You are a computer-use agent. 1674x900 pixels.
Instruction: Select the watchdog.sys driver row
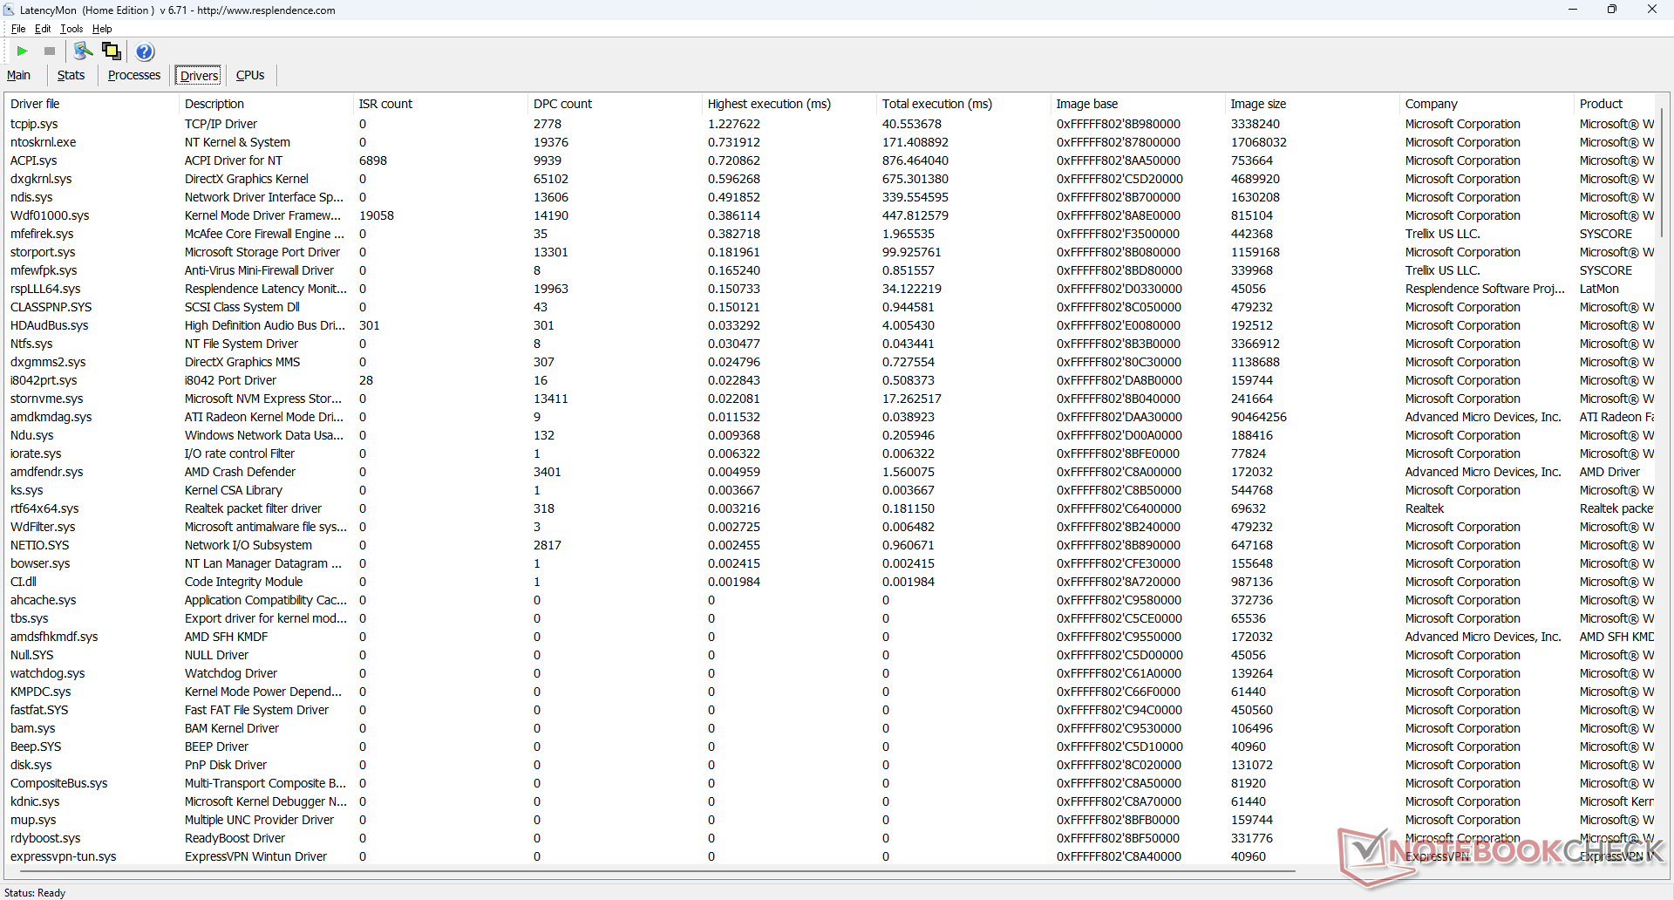click(830, 673)
